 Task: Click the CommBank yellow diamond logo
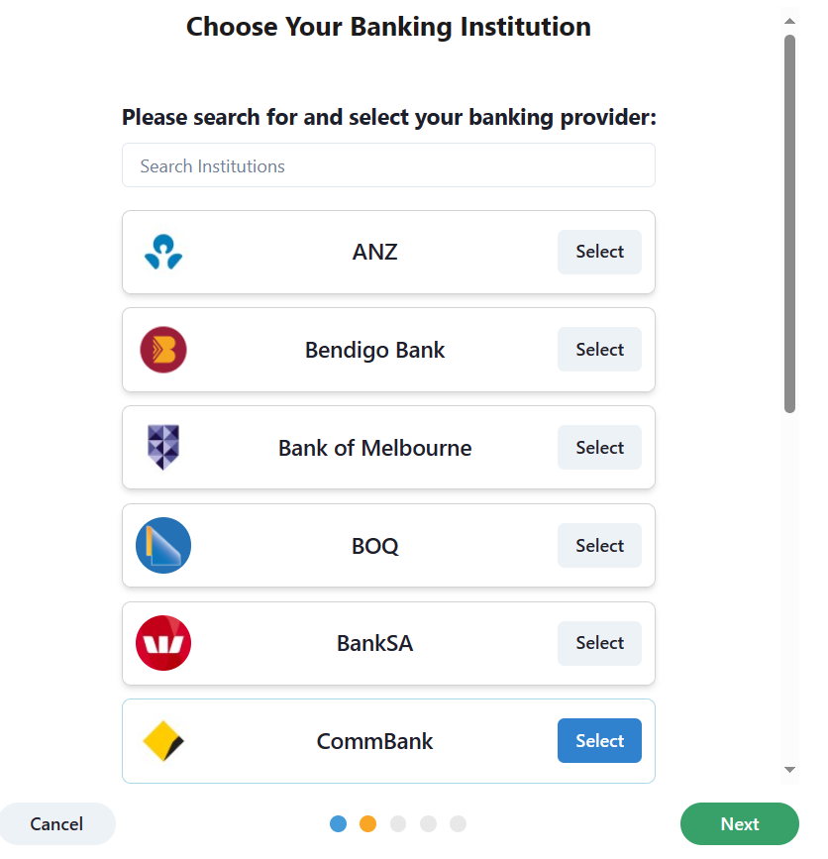pyautogui.click(x=163, y=741)
